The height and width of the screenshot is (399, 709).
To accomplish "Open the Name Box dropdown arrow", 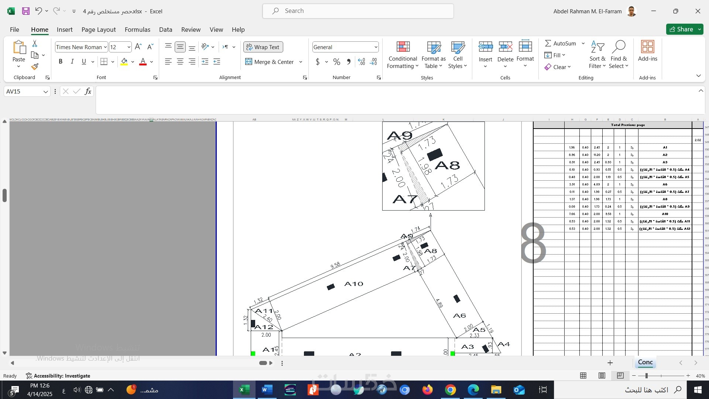I will tap(45, 92).
